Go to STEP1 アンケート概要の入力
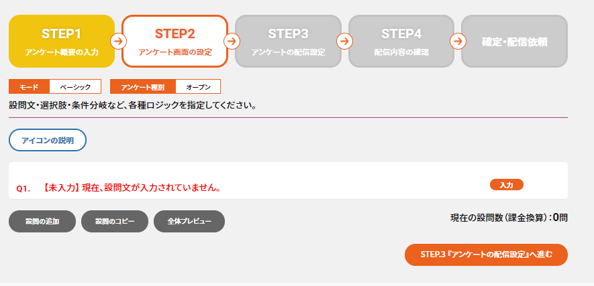Screen dimensions: 594x286 click(x=62, y=41)
